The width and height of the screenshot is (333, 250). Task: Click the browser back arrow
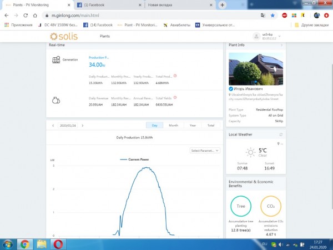pyautogui.click(x=7, y=16)
